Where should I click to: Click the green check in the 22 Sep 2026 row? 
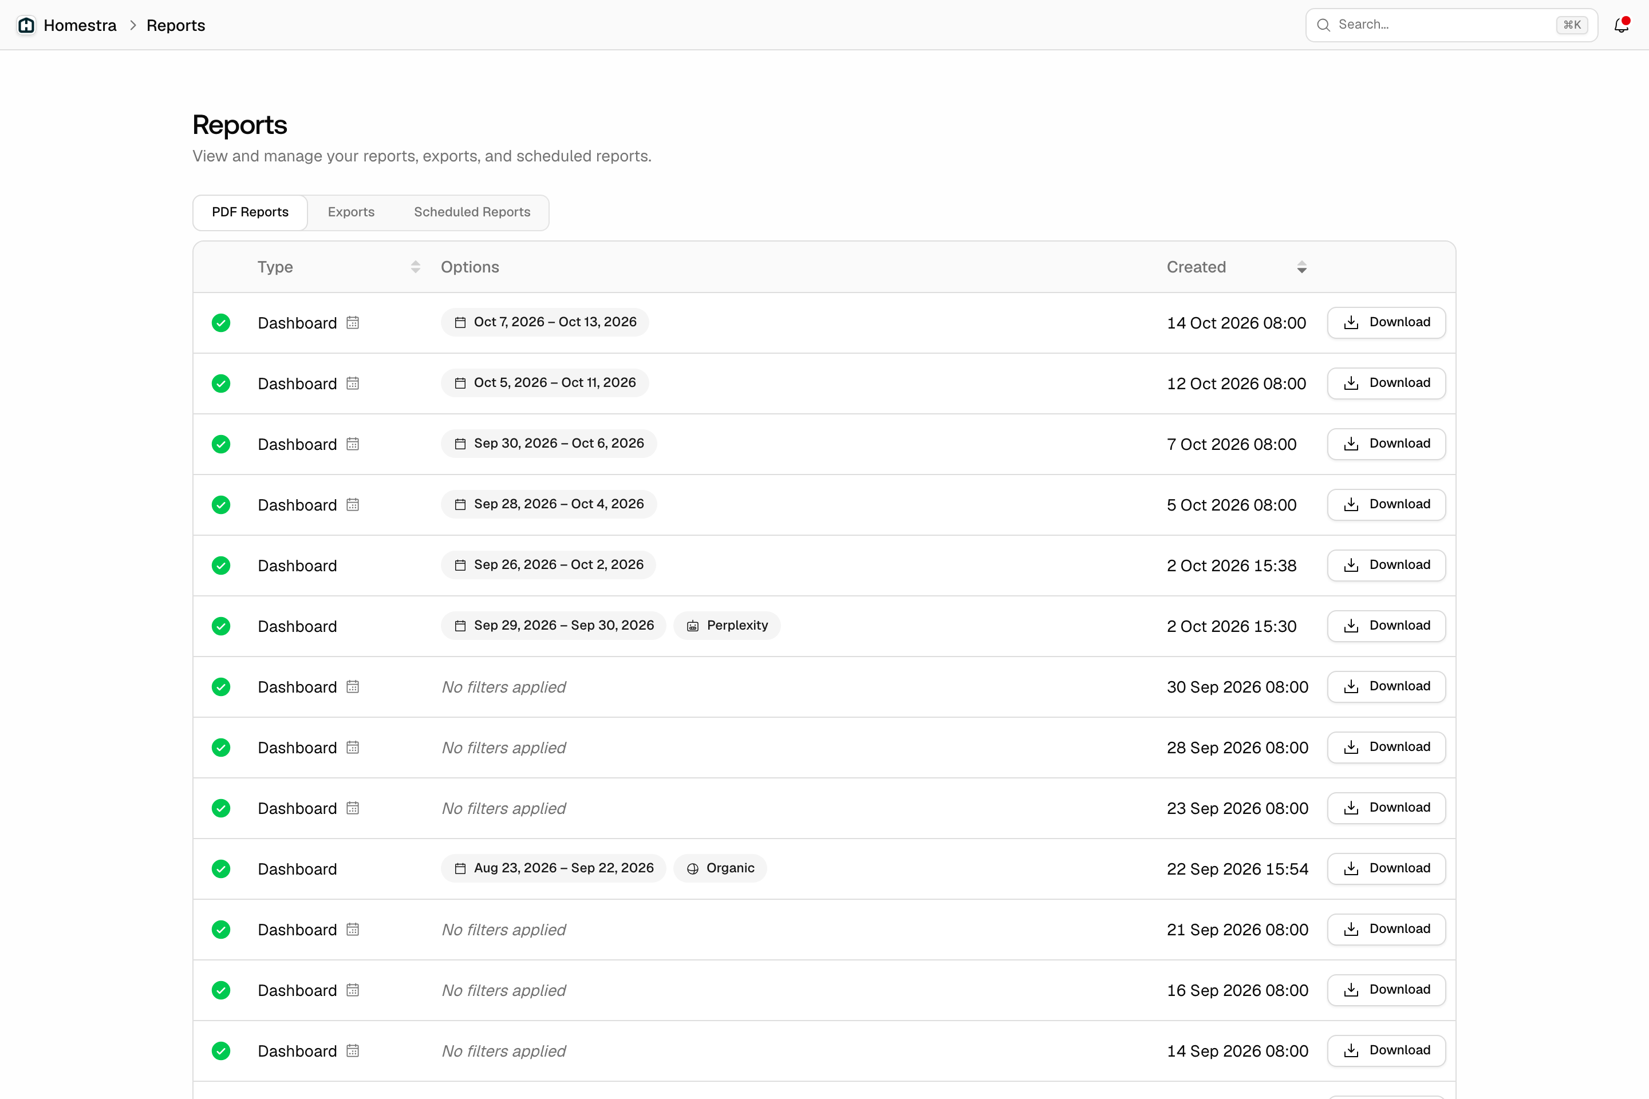221,869
